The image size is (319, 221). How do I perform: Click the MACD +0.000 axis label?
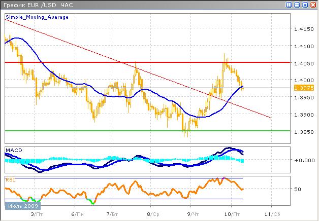tap(304, 160)
